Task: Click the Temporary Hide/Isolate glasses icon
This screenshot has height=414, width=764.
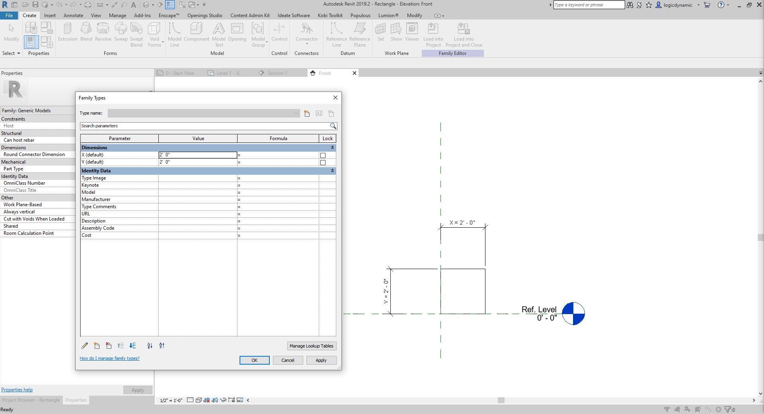Action: pyautogui.click(x=223, y=400)
